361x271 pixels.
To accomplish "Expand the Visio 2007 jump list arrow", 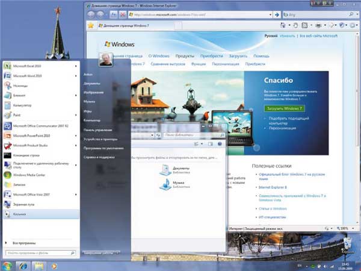I will point(76,195).
